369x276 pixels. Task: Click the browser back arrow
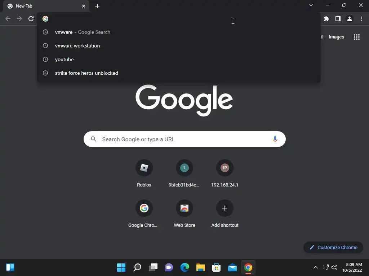click(8, 19)
